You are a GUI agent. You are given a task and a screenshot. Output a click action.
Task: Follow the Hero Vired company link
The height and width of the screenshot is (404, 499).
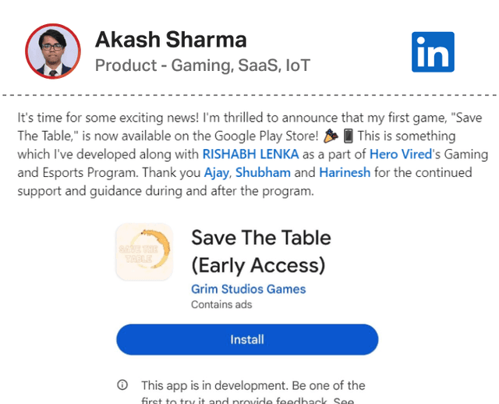click(402, 153)
